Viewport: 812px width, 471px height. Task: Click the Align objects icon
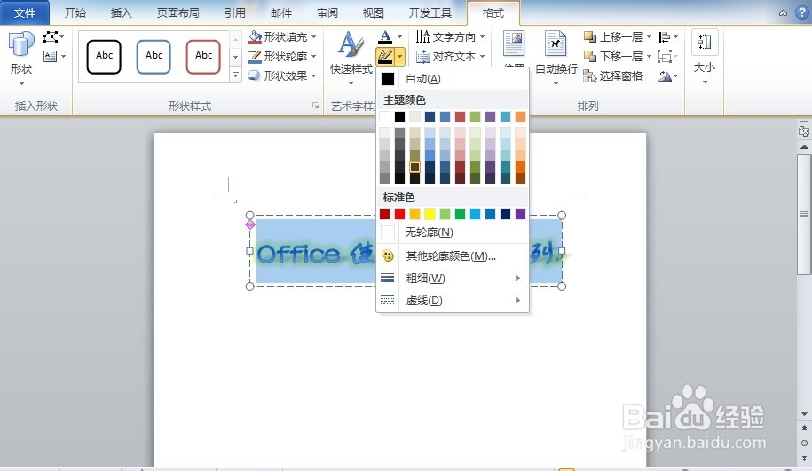click(665, 36)
